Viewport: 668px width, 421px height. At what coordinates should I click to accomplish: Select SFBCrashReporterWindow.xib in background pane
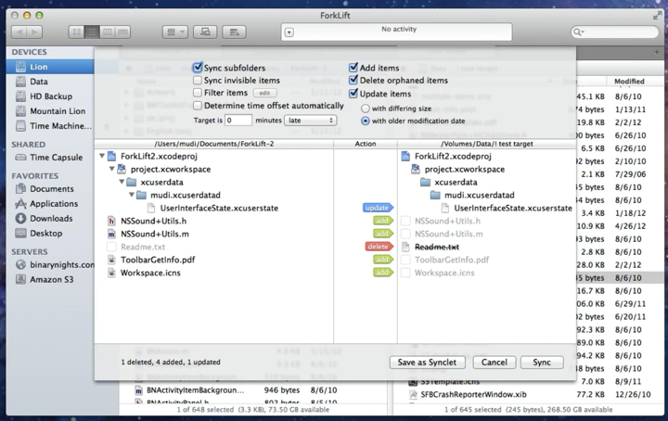point(473,395)
